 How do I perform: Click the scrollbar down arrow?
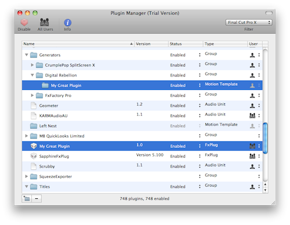pos(265,190)
